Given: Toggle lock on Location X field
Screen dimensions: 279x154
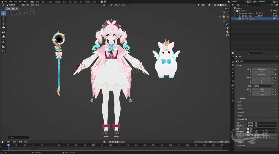Looking at the screenshot, I should pos(273,69).
